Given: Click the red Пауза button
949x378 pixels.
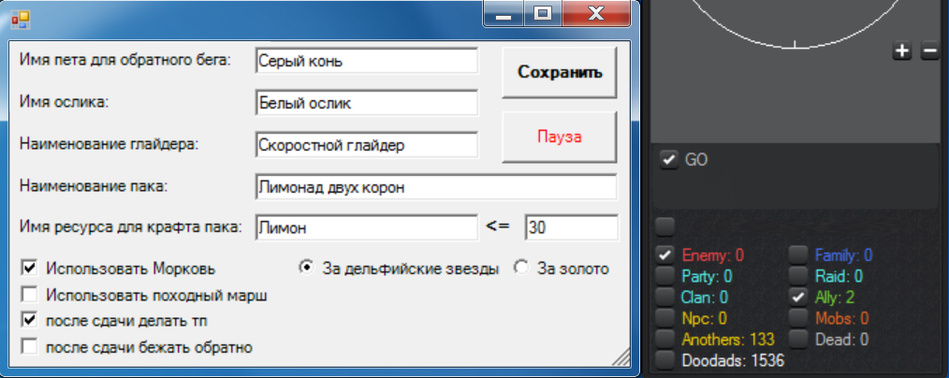Looking at the screenshot, I should 560,137.
